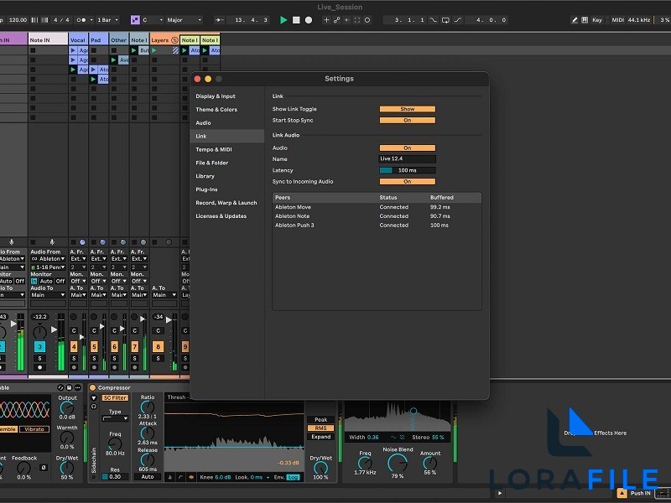This screenshot has width=671, height=503.
Task: Click the Punch-Out switch icon
Action: click(457, 20)
